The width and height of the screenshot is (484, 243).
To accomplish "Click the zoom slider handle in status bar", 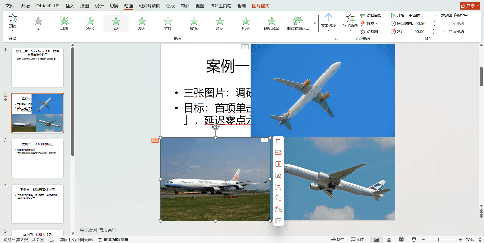I will coord(438,240).
